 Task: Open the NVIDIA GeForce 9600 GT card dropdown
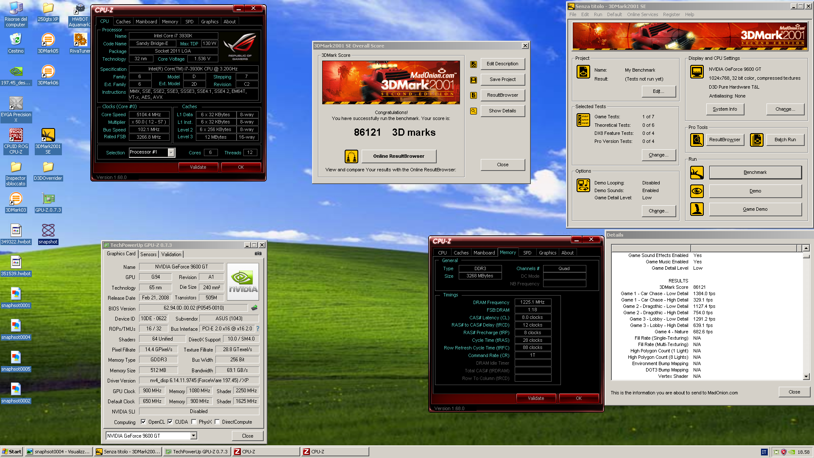pos(193,436)
